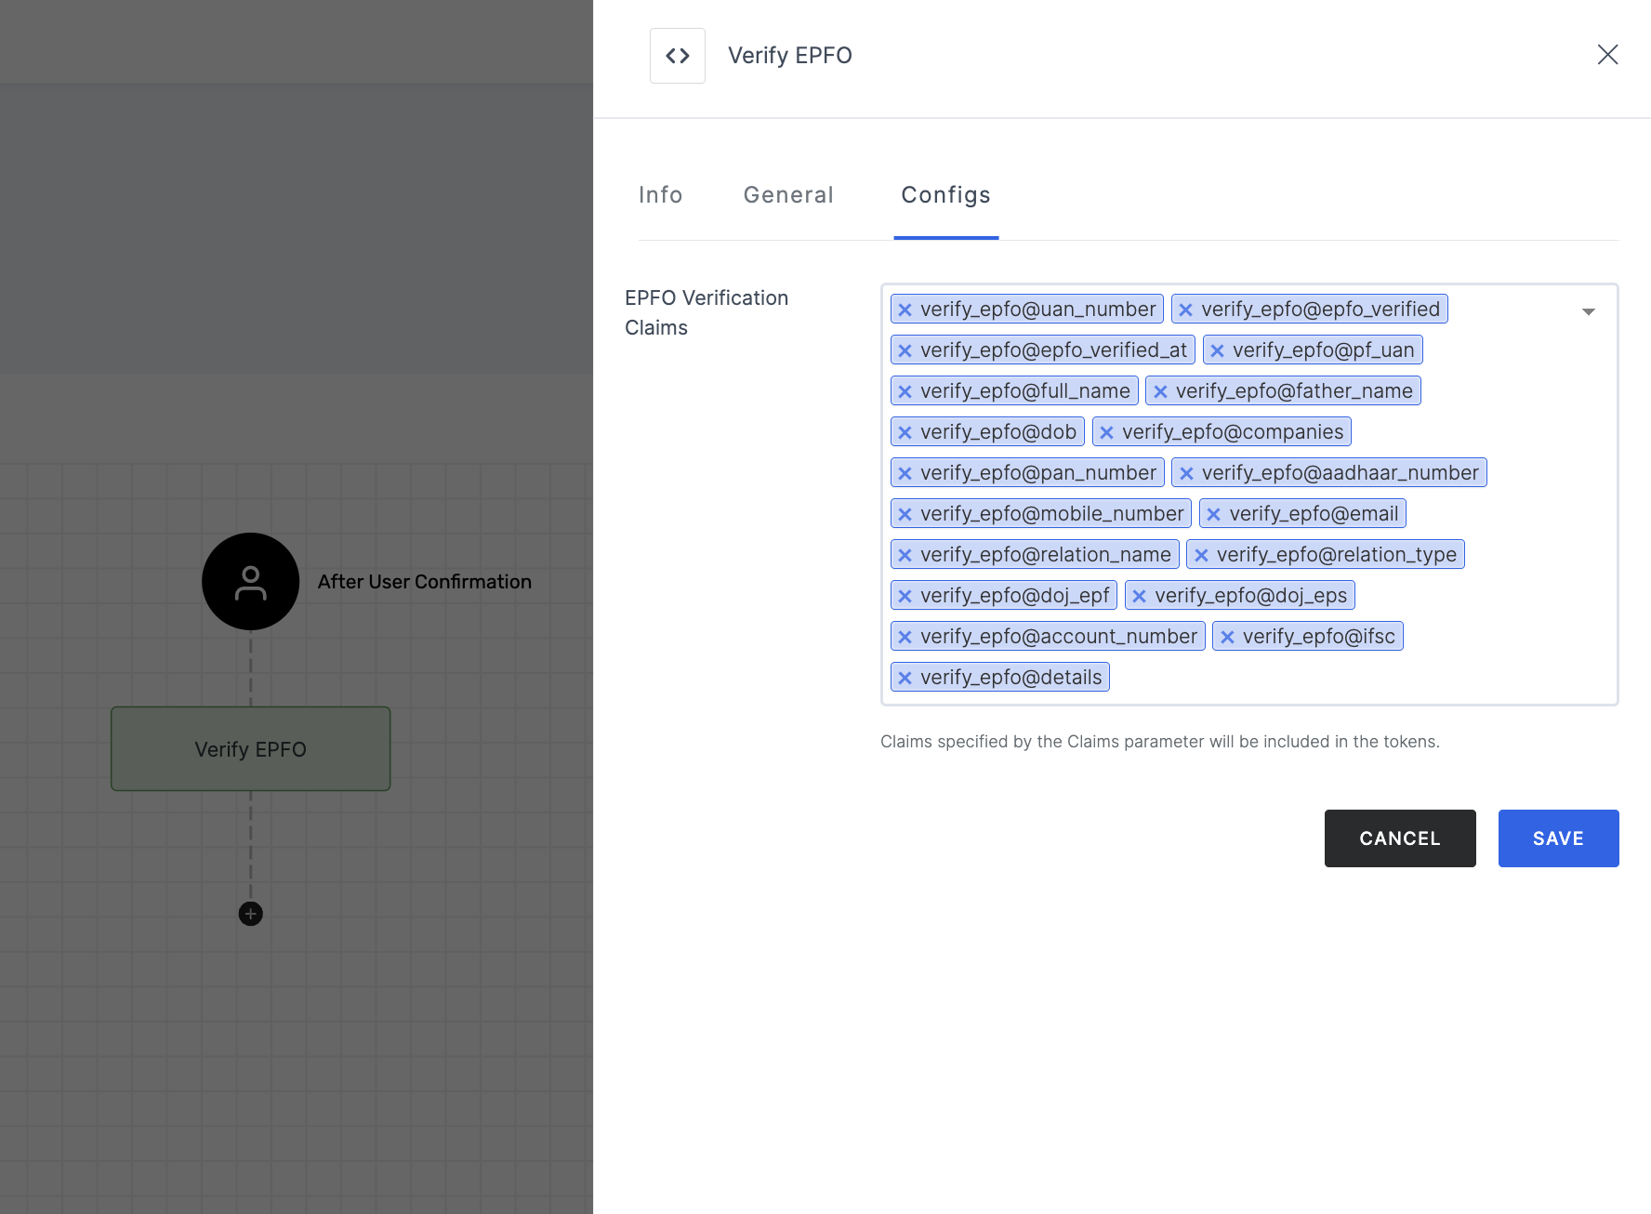Remove the verify_epfo@doj_epf claim tag
Viewport: 1651px width, 1214px height.
click(905, 596)
